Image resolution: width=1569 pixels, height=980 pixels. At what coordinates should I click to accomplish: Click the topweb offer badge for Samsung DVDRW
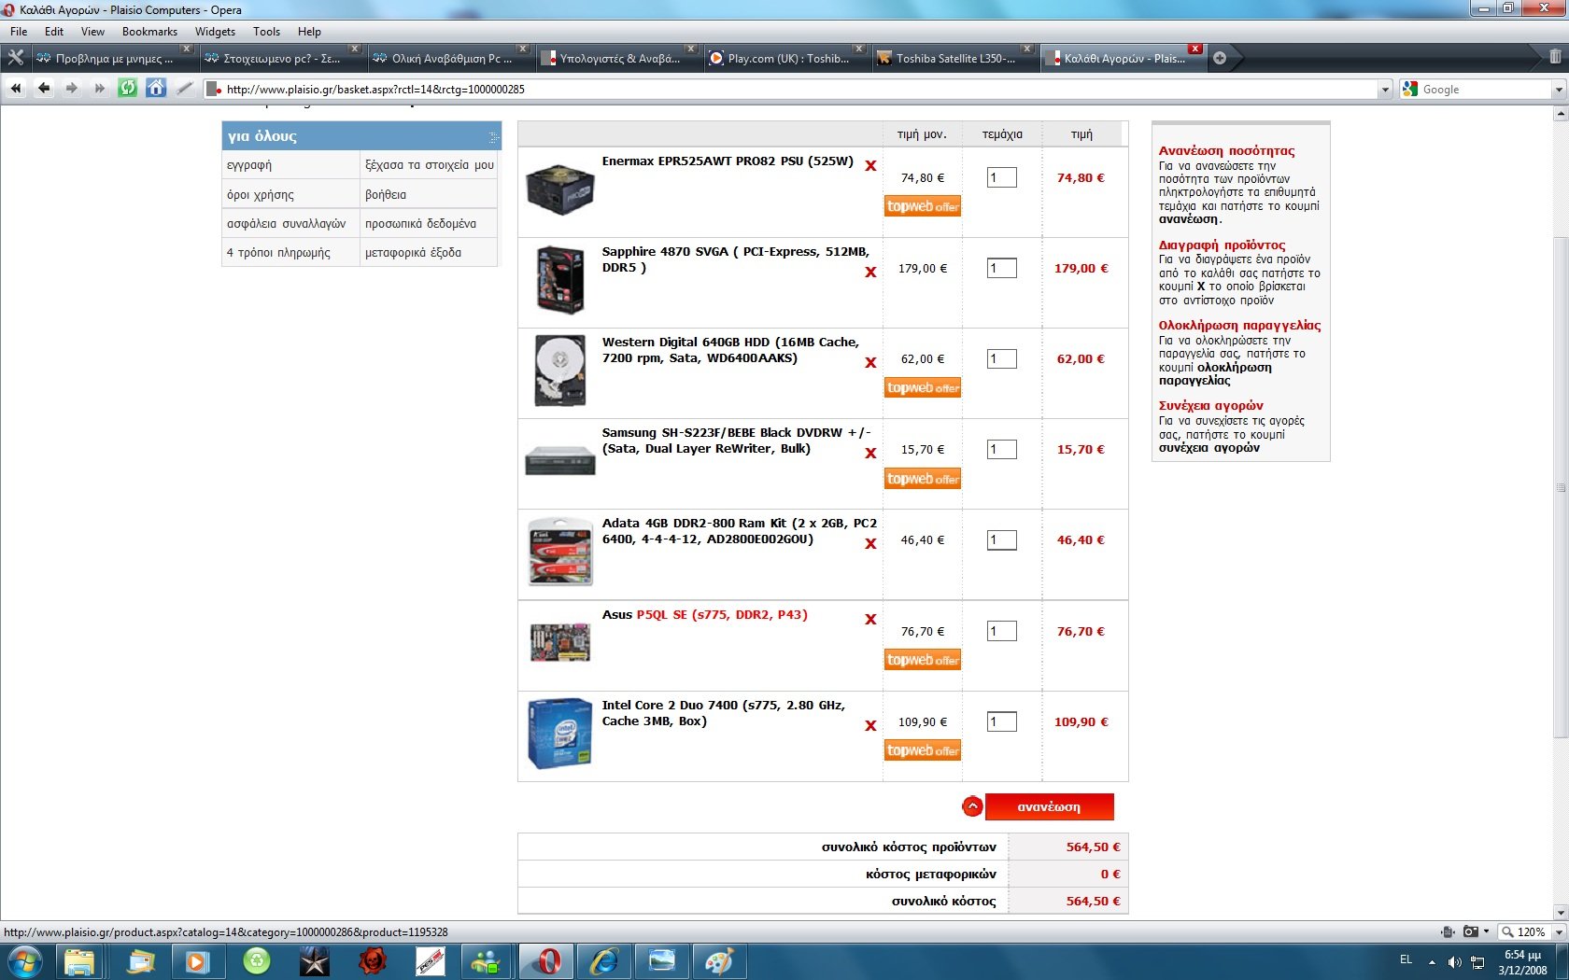coord(923,479)
